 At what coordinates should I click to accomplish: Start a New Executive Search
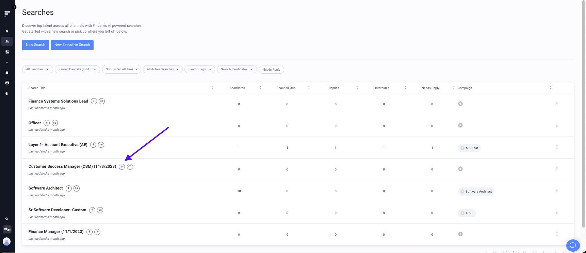click(72, 45)
